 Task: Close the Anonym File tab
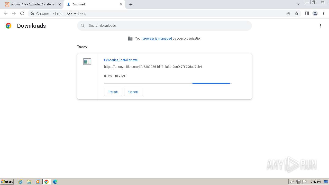click(59, 4)
